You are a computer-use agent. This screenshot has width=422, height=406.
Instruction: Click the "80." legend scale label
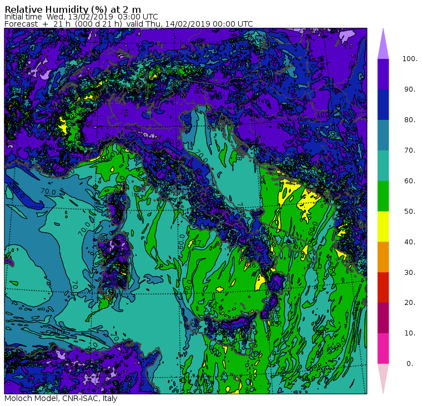[x=410, y=120]
